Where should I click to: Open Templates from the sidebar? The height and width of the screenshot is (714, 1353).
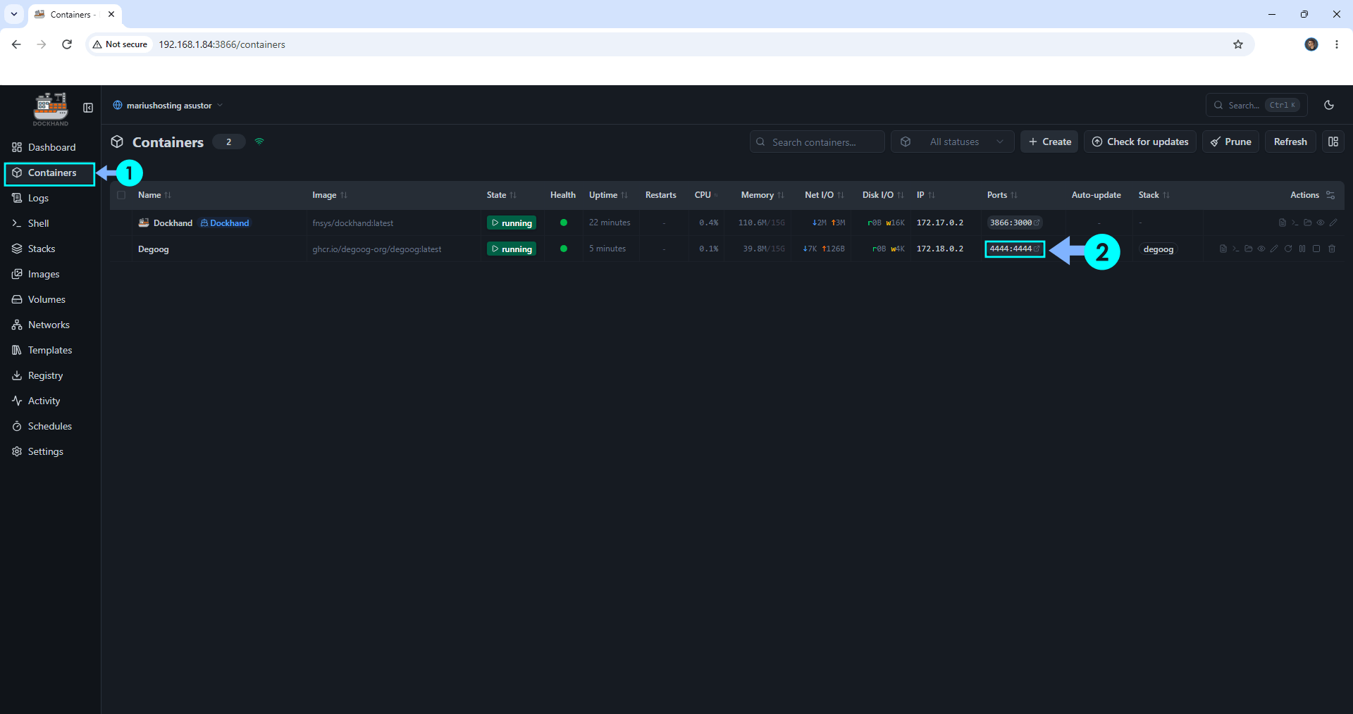(50, 350)
